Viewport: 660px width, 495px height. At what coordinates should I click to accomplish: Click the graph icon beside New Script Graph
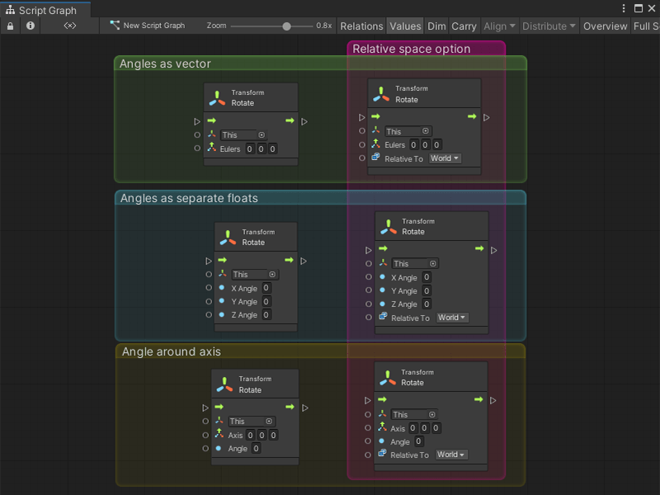pyautogui.click(x=115, y=26)
